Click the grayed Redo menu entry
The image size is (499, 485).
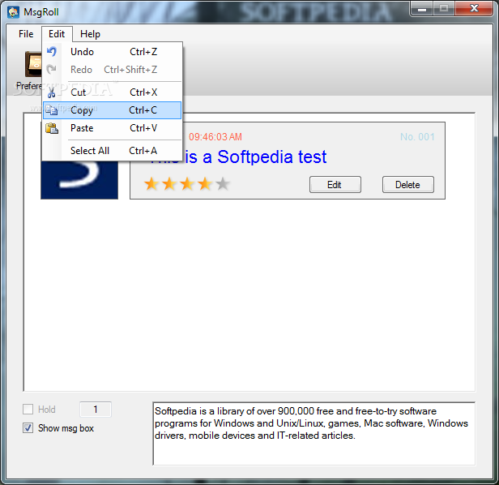click(112, 70)
